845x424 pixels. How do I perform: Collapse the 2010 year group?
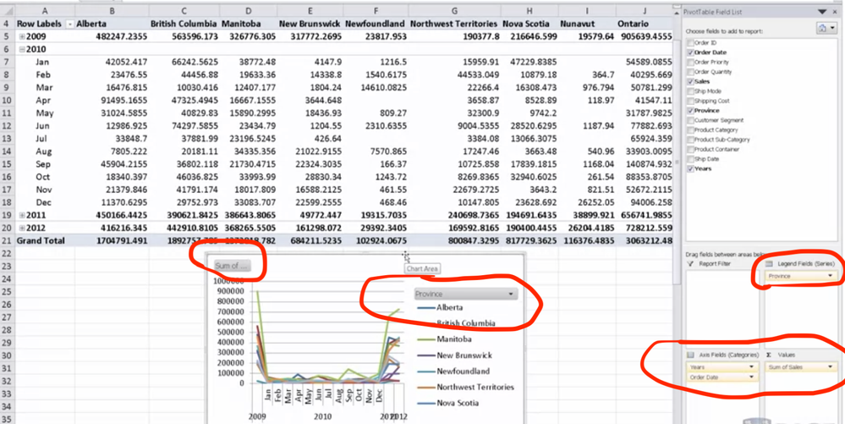pos(22,49)
